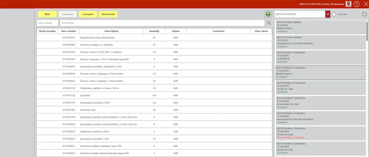This screenshot has height=157, width=369.
Task: Click the Send email button
Action: [x=108, y=14]
